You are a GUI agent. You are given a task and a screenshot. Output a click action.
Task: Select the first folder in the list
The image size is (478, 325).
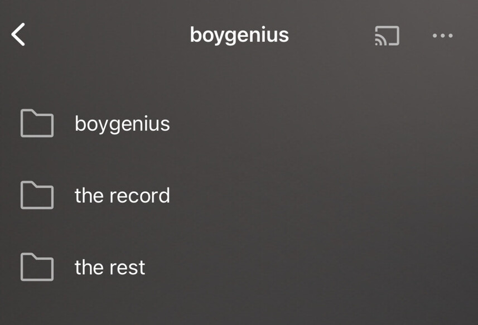(122, 123)
